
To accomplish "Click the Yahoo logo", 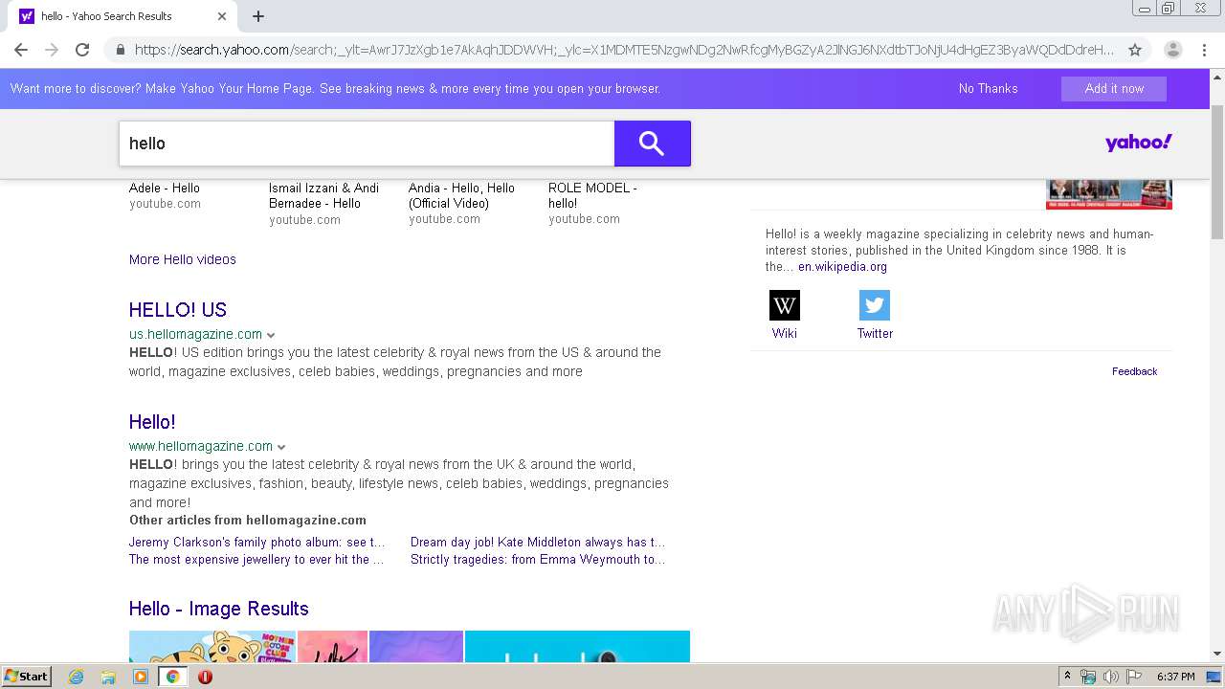I will pyautogui.click(x=1139, y=143).
